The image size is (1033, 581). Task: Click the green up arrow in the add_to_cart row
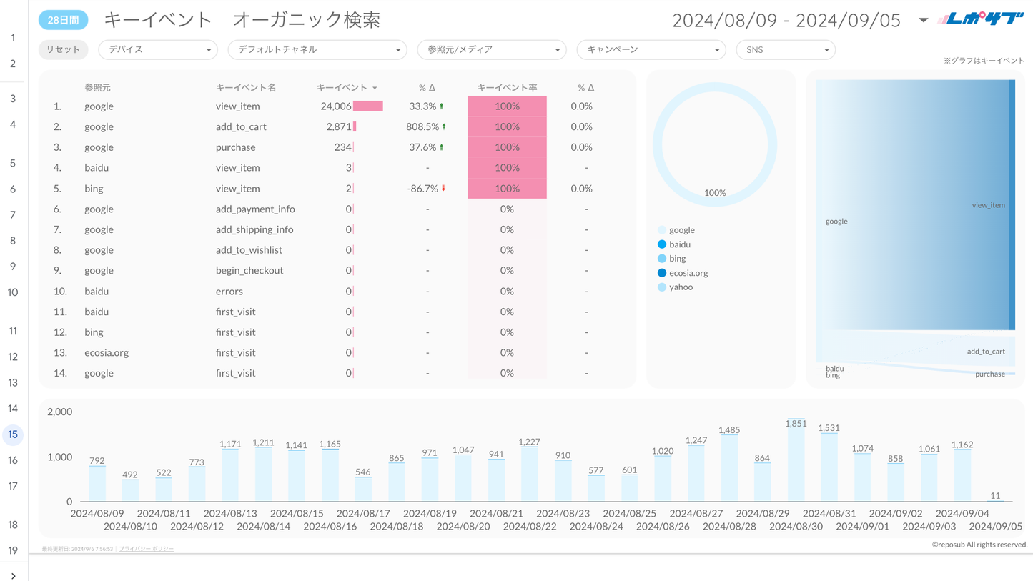444,127
